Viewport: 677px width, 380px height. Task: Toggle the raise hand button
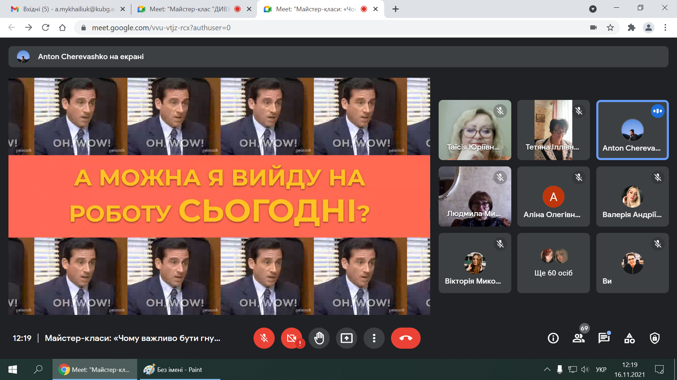[319, 338]
